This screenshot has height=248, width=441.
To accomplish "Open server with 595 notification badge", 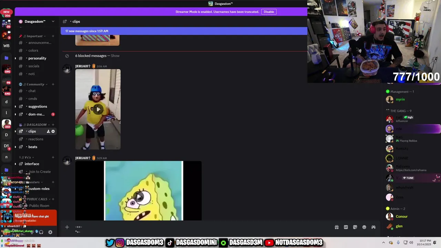I will coord(6,69).
